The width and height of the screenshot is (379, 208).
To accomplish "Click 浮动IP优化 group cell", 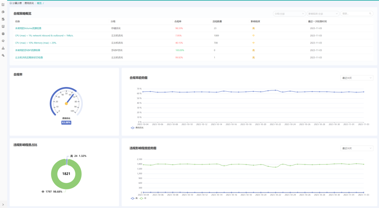I will 117,50.
